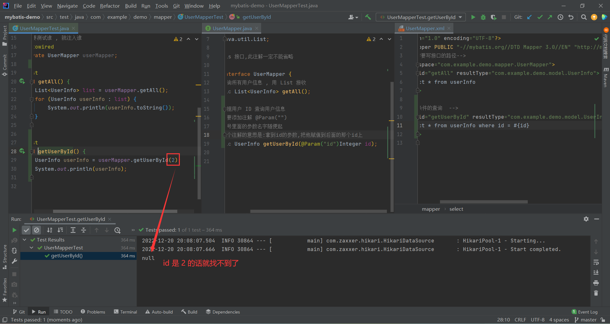
Task: Open Search Everywhere magnifier icon
Action: click(x=584, y=17)
